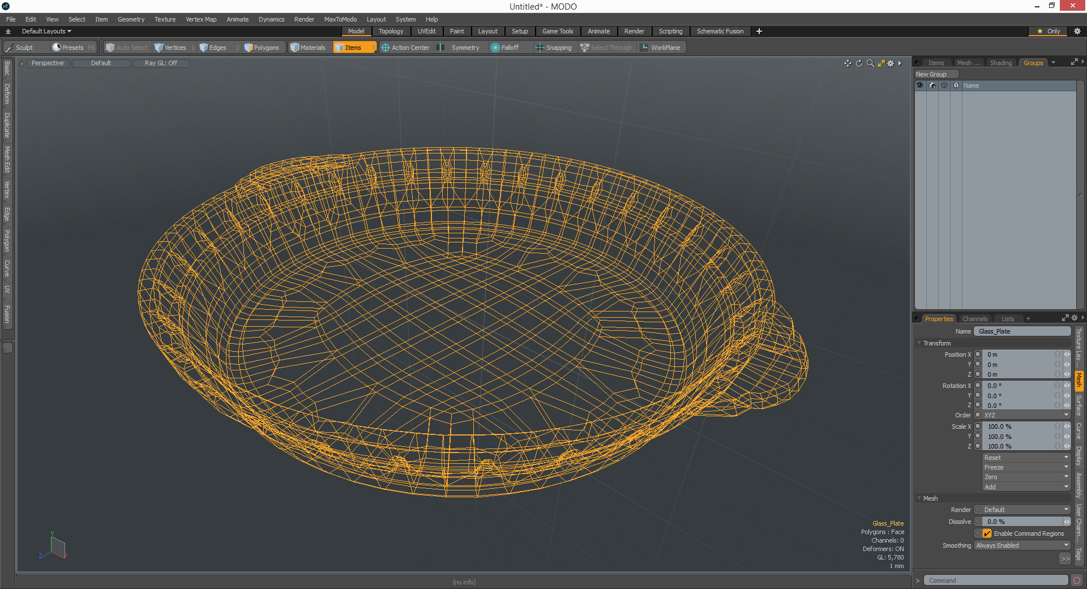Click the Position X value slider arrows
The width and height of the screenshot is (1087, 589).
point(1067,355)
